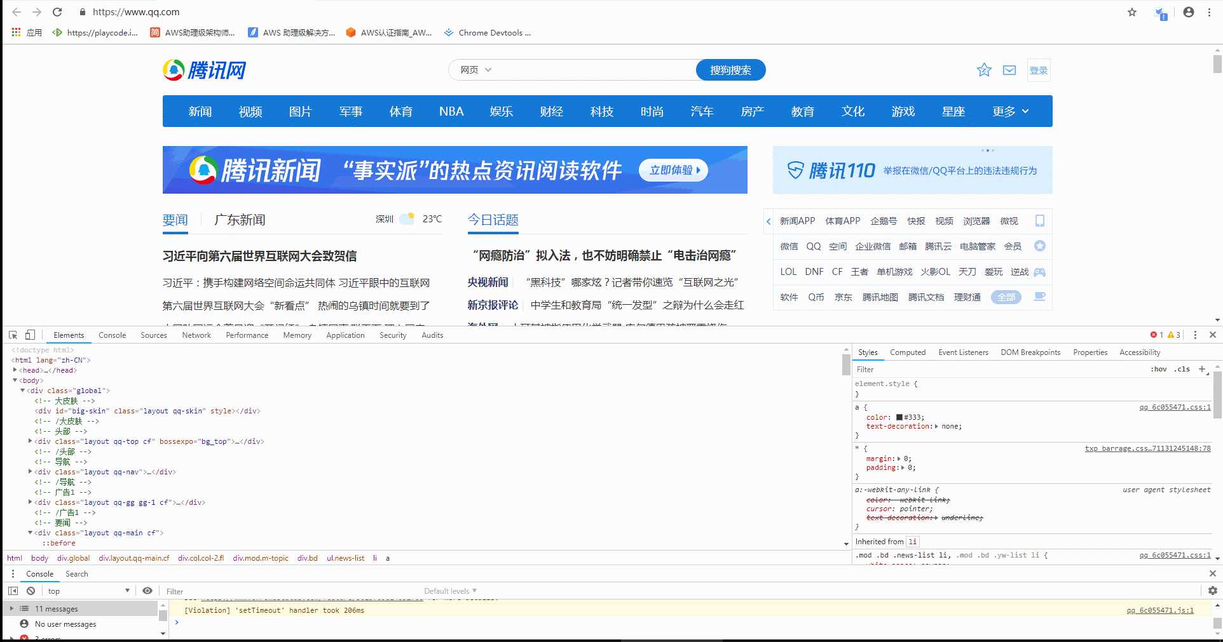Viewport: 1223px width, 642px height.
Task: Expand the 更多 navigation dropdown
Action: point(1011,111)
